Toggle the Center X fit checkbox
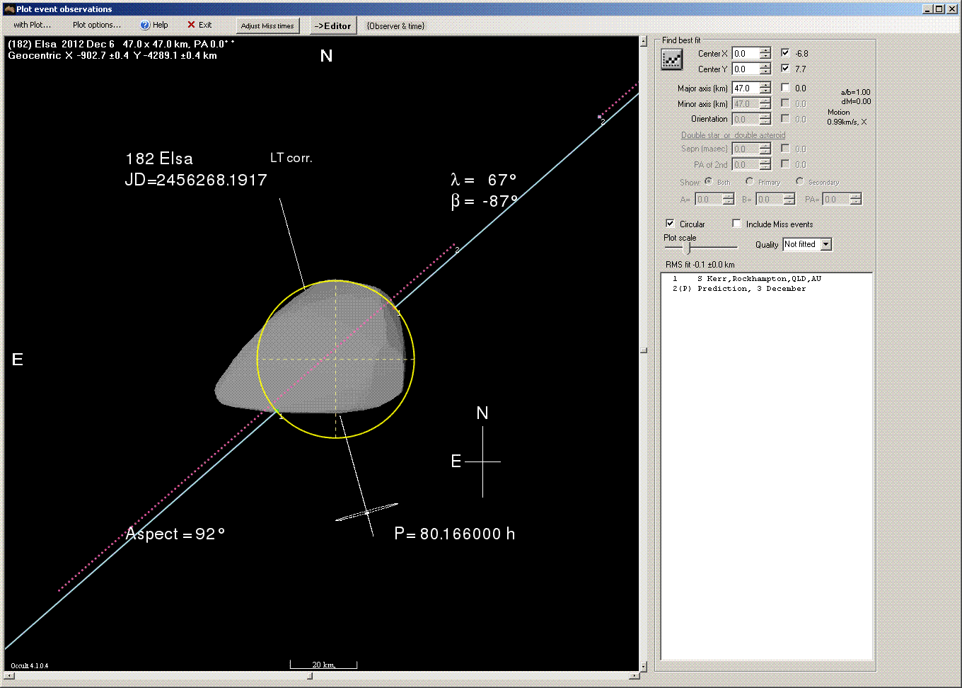Image resolution: width=962 pixels, height=688 pixels. [x=785, y=53]
